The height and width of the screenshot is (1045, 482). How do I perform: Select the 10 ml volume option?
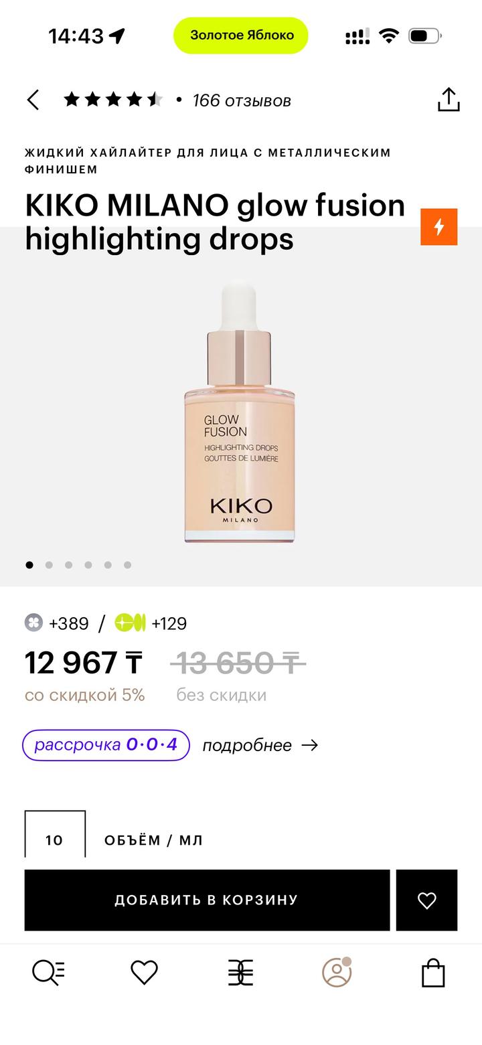[55, 835]
